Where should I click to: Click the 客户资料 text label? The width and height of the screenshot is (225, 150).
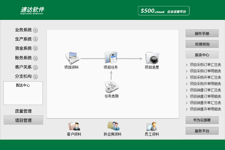(x=74, y=134)
